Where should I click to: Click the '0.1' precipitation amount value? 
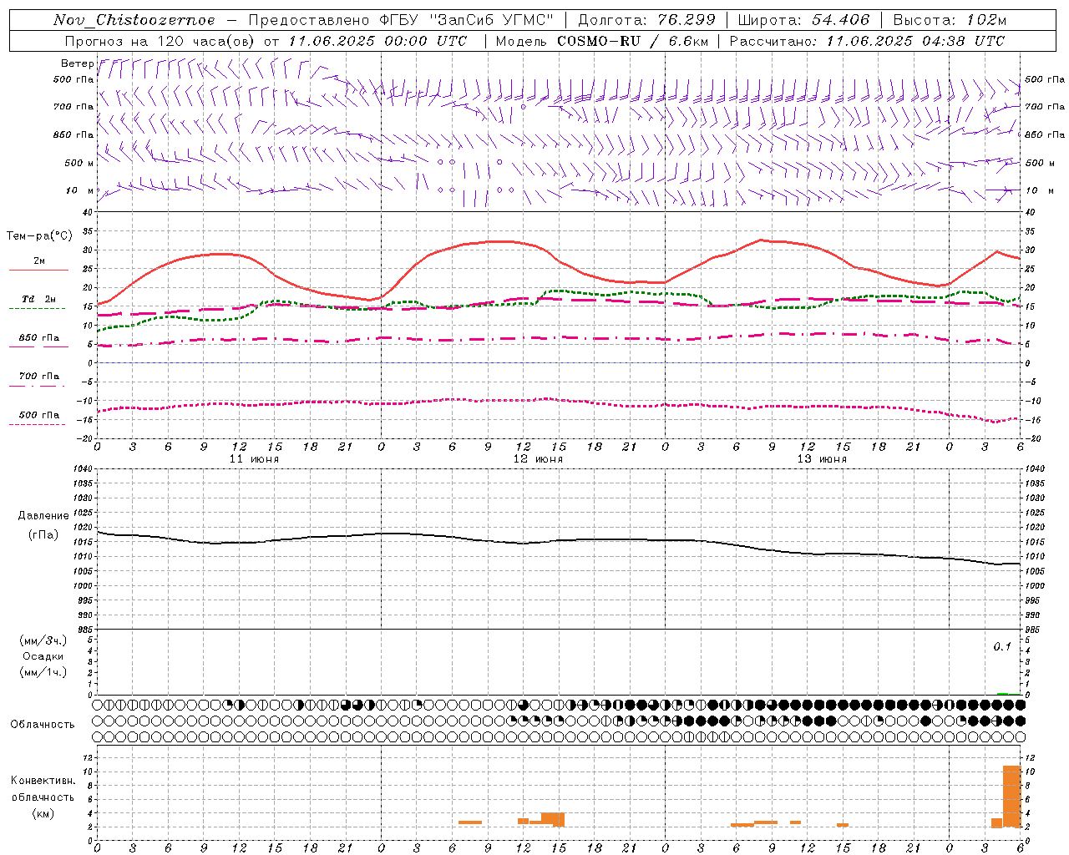[x=1002, y=647]
